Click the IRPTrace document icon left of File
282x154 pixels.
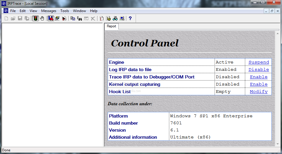coord(6,11)
